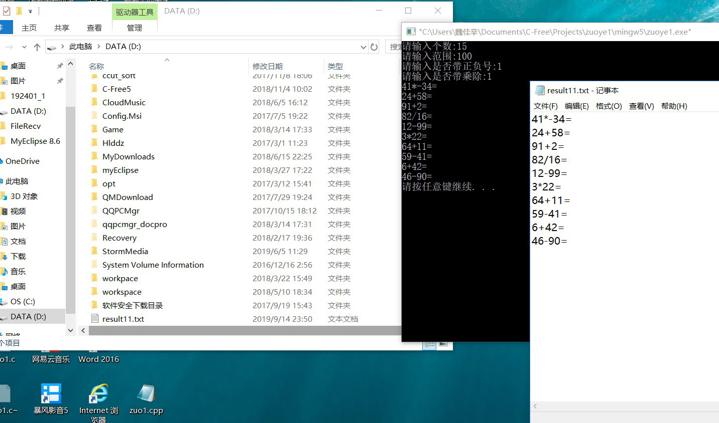Open 文档 in the navigation pane

click(18, 241)
